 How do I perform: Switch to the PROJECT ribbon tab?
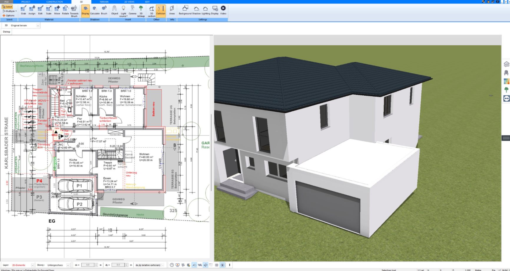pyautogui.click(x=26, y=2)
